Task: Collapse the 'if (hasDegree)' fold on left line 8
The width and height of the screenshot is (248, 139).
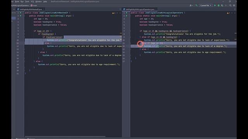Action: tap(24, 34)
